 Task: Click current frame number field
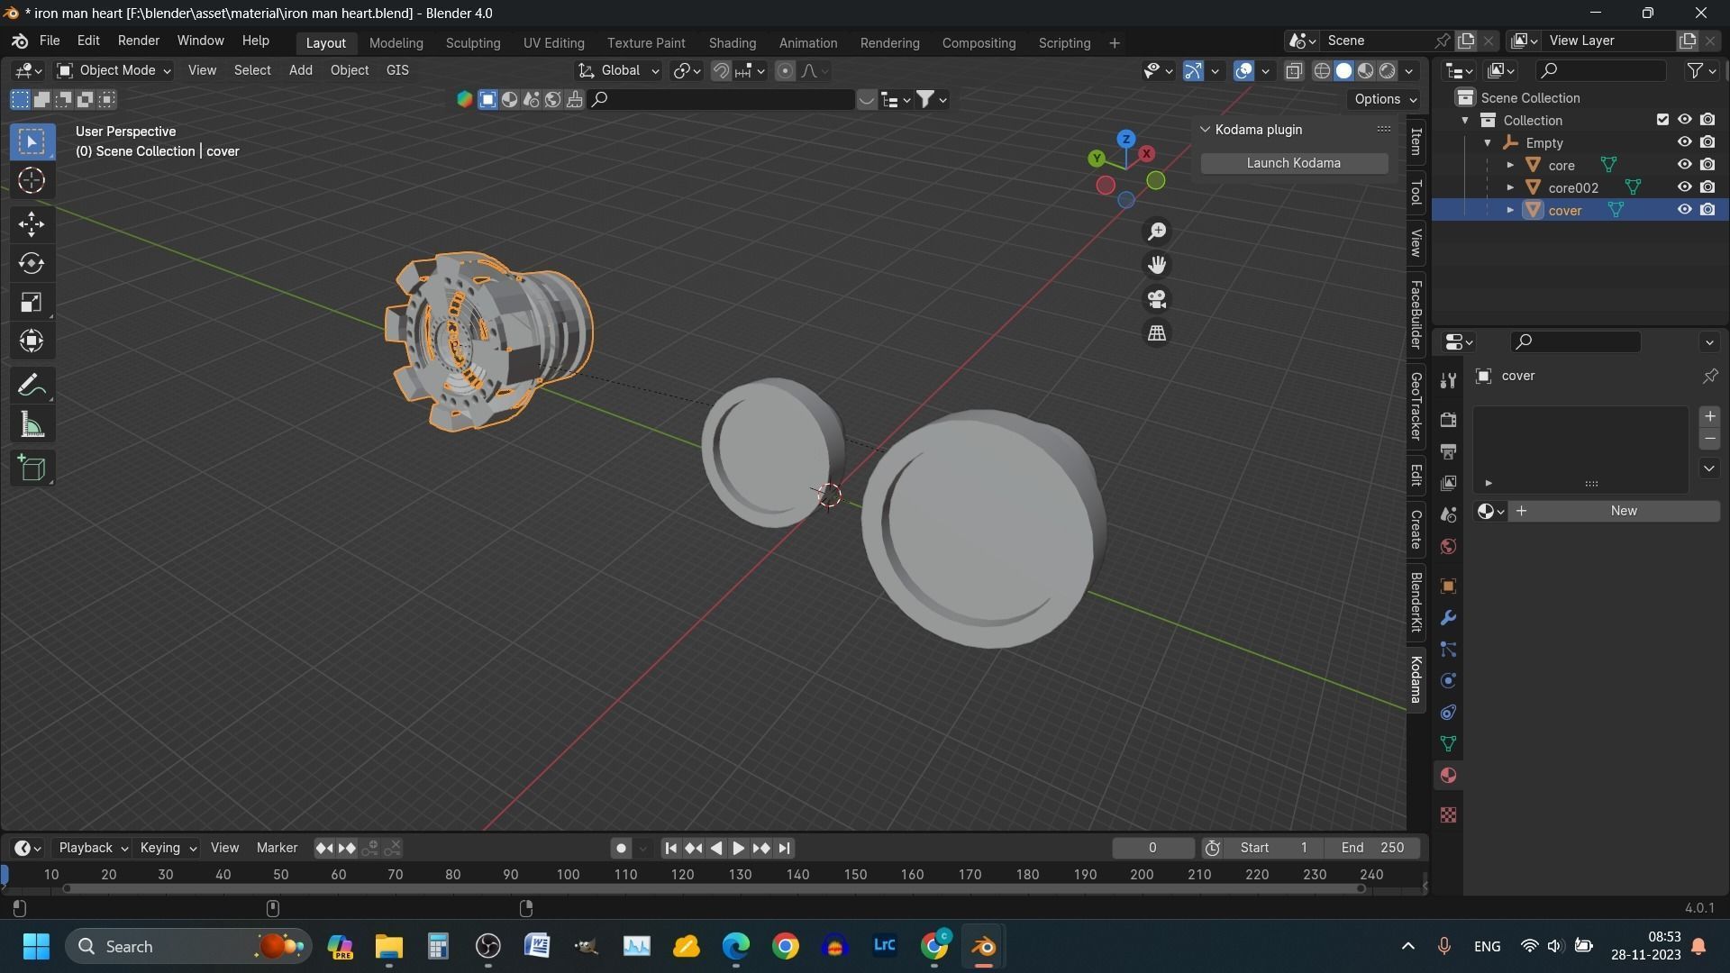coord(1152,849)
